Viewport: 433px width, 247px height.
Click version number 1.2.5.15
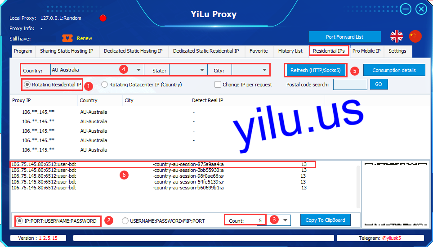coord(48,238)
